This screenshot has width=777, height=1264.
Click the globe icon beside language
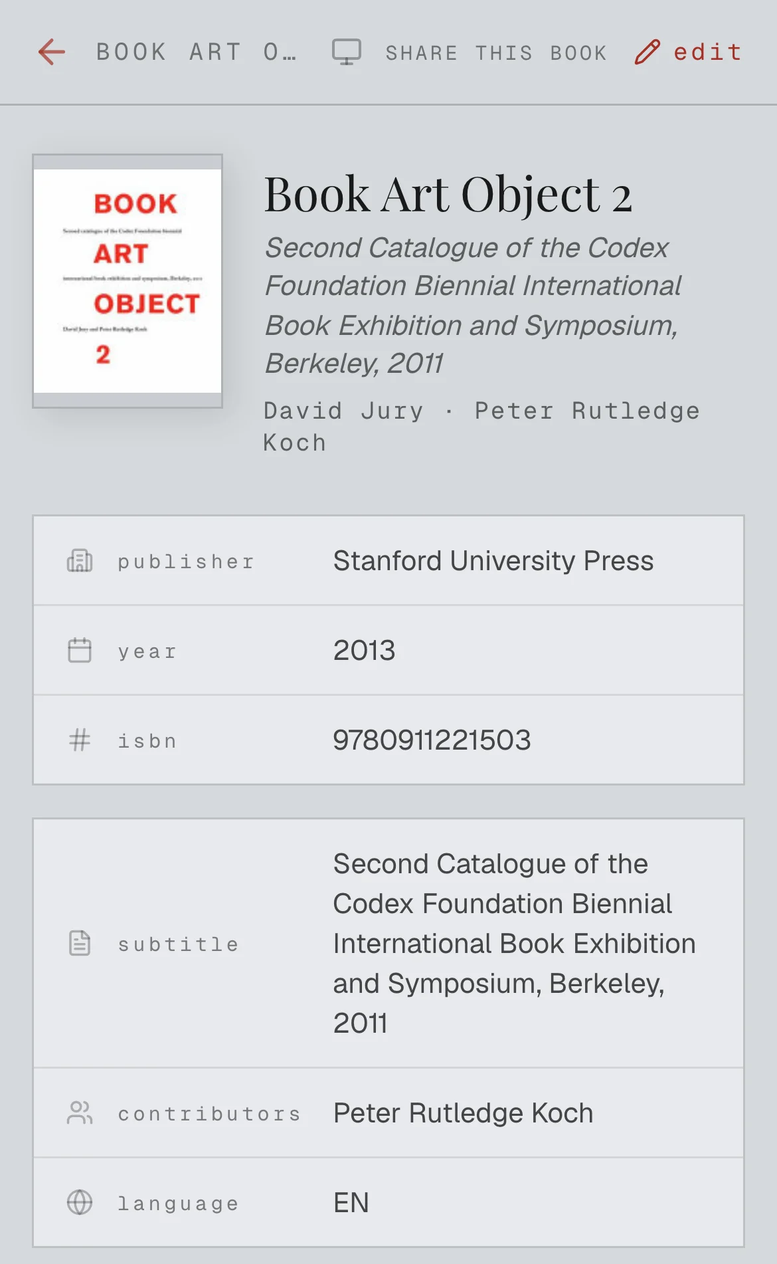80,1202
